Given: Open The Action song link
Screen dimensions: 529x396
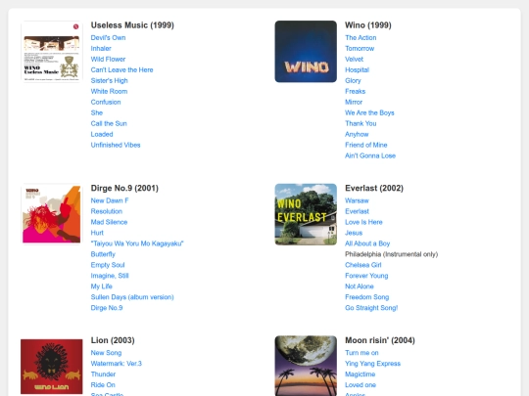Looking at the screenshot, I should [x=361, y=38].
